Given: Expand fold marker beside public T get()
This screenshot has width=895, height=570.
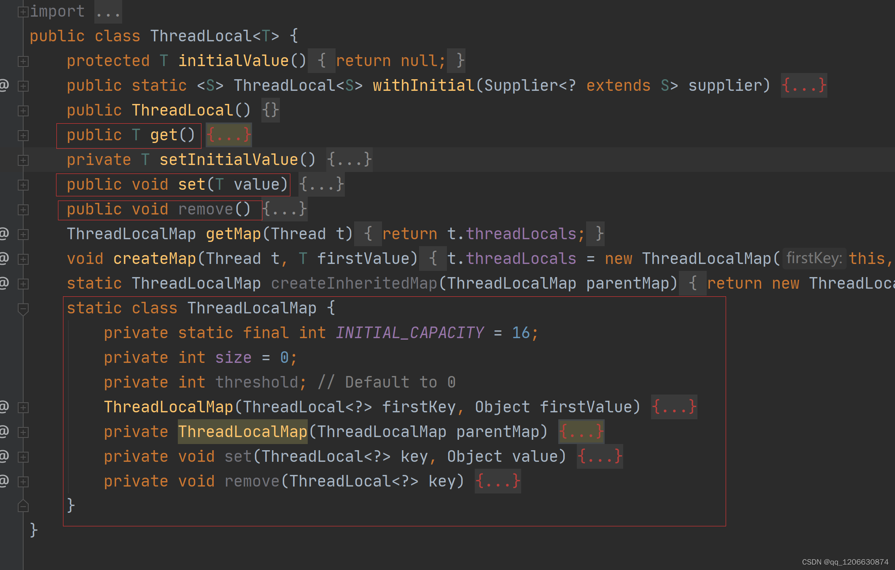Looking at the screenshot, I should click(x=23, y=136).
